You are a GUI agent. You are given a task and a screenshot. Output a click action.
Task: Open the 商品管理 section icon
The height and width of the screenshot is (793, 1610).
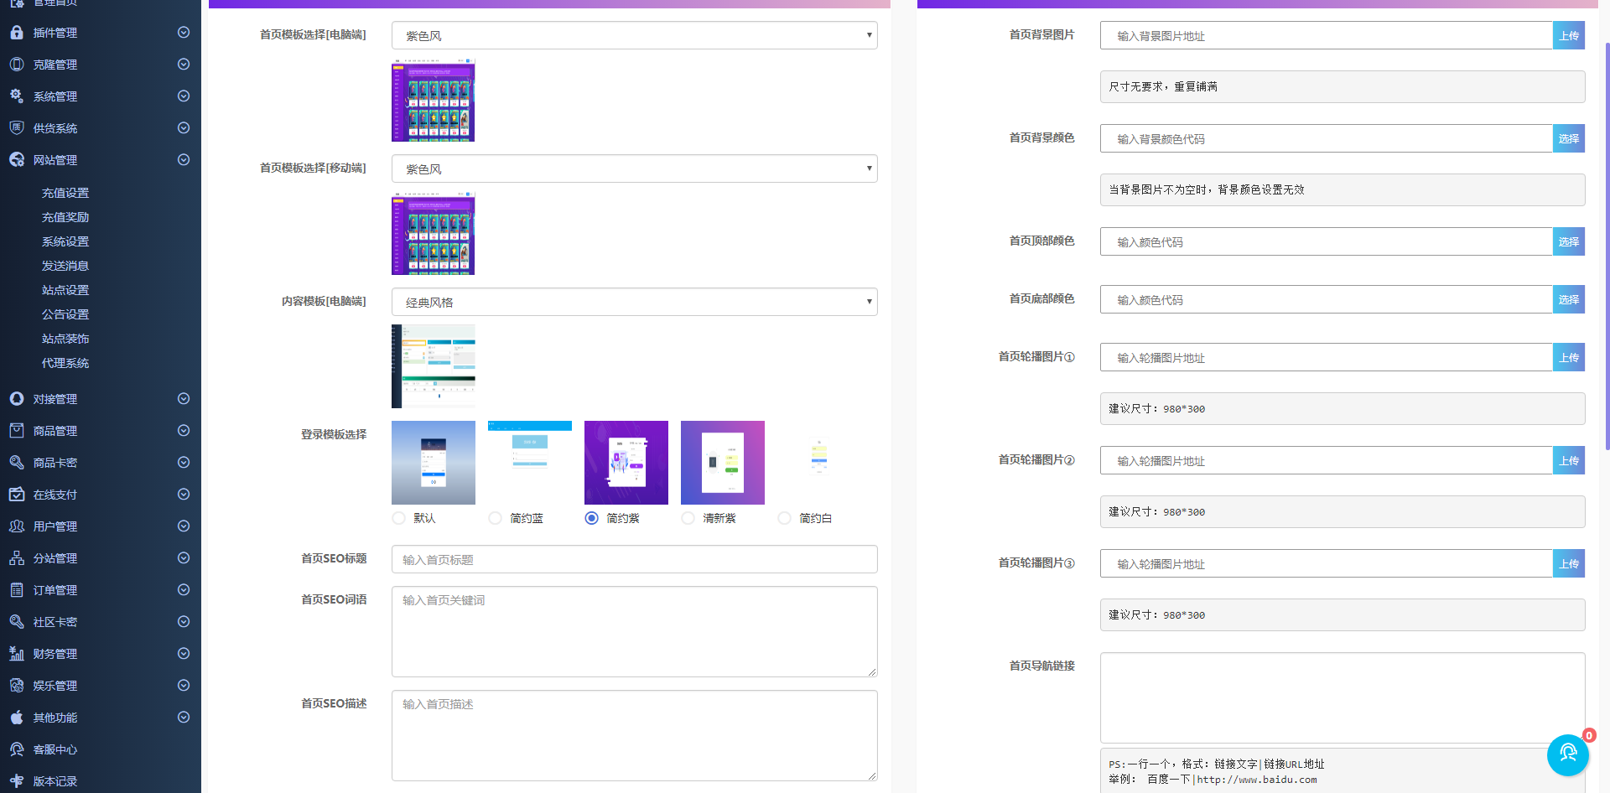click(x=16, y=430)
